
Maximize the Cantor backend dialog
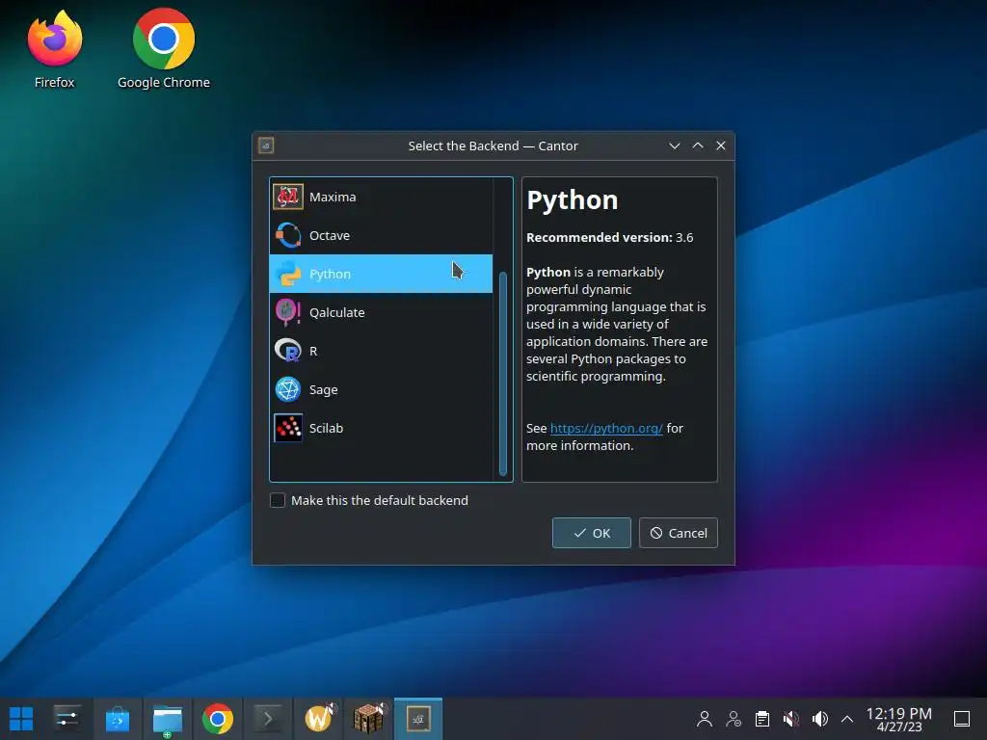(x=698, y=146)
